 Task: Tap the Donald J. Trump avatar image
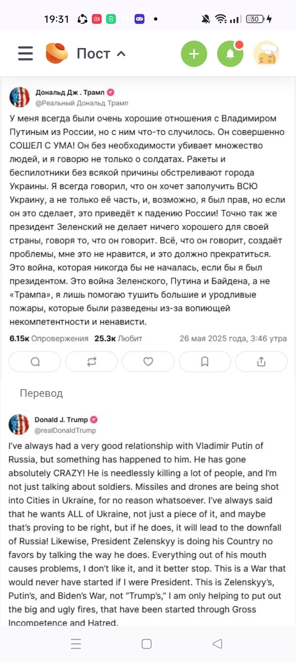point(19,424)
